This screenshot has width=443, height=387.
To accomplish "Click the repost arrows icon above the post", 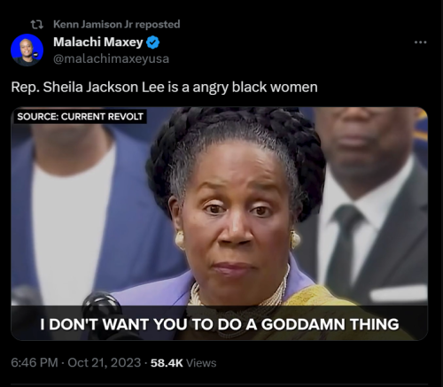I will 37,25.
